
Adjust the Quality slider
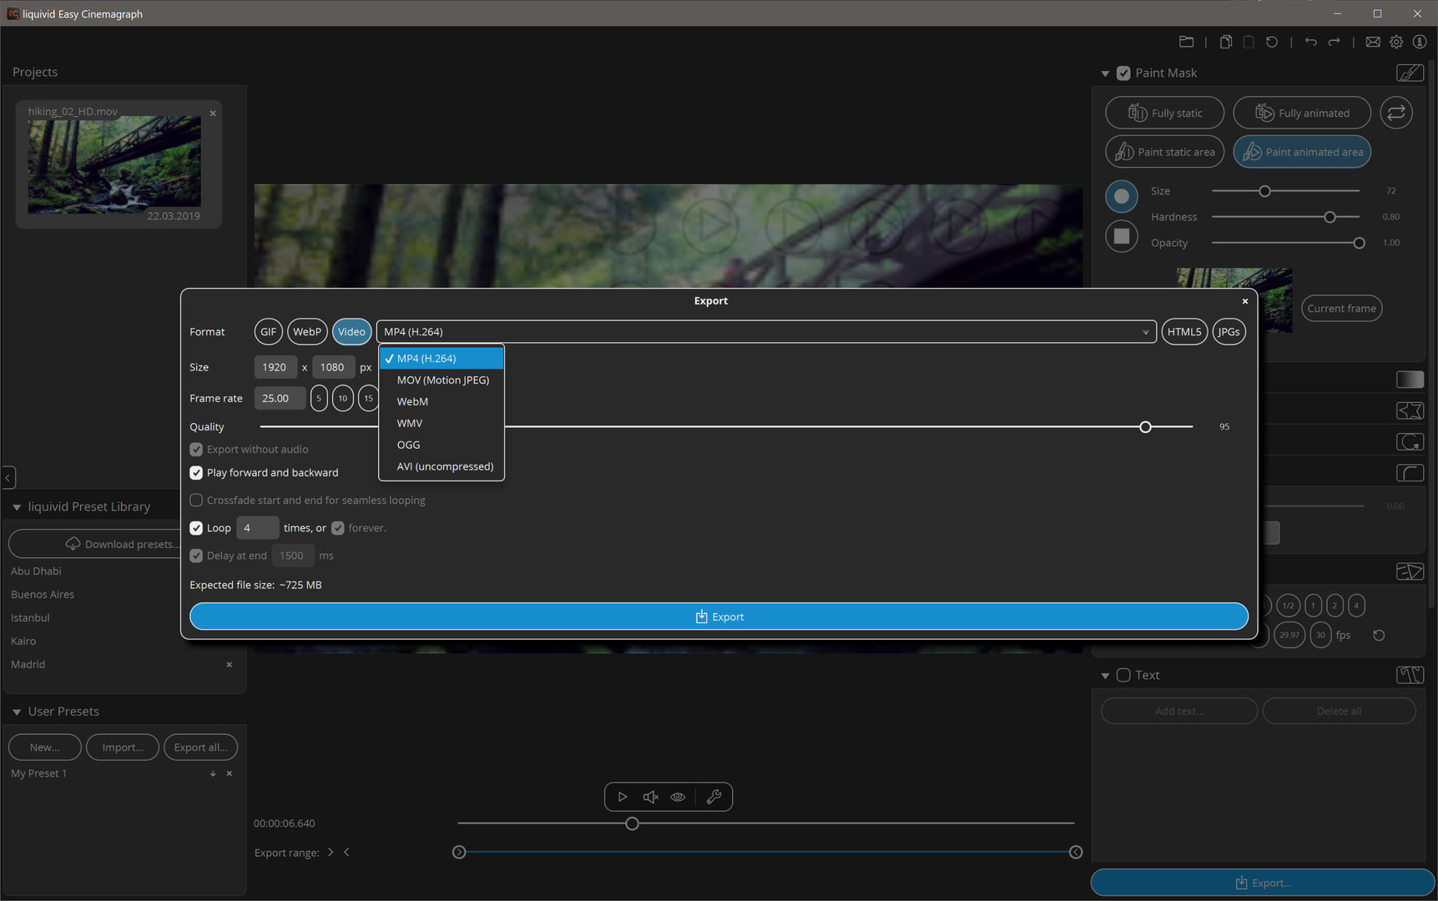[1145, 426]
